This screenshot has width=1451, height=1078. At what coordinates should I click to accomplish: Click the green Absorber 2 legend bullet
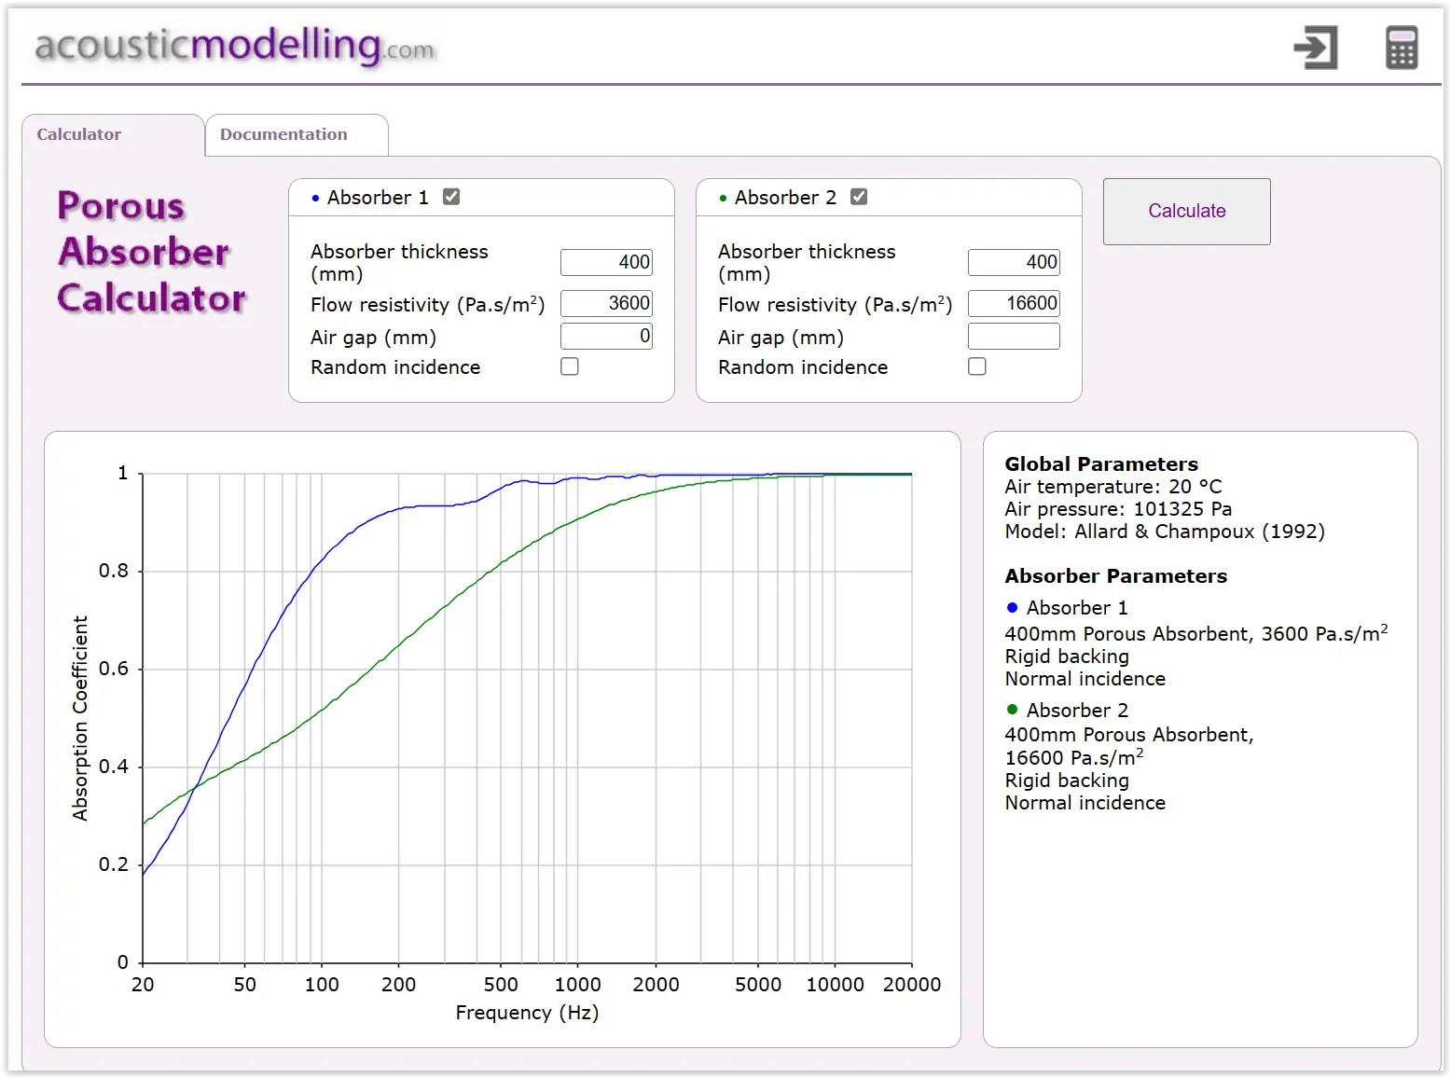coord(1012,710)
